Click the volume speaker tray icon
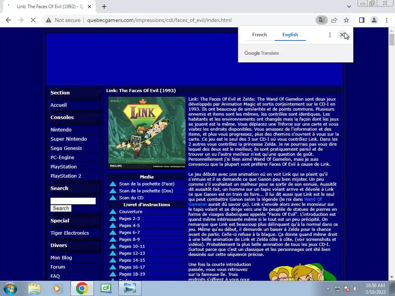Image resolution: width=395 pixels, height=296 pixels. click(x=356, y=289)
